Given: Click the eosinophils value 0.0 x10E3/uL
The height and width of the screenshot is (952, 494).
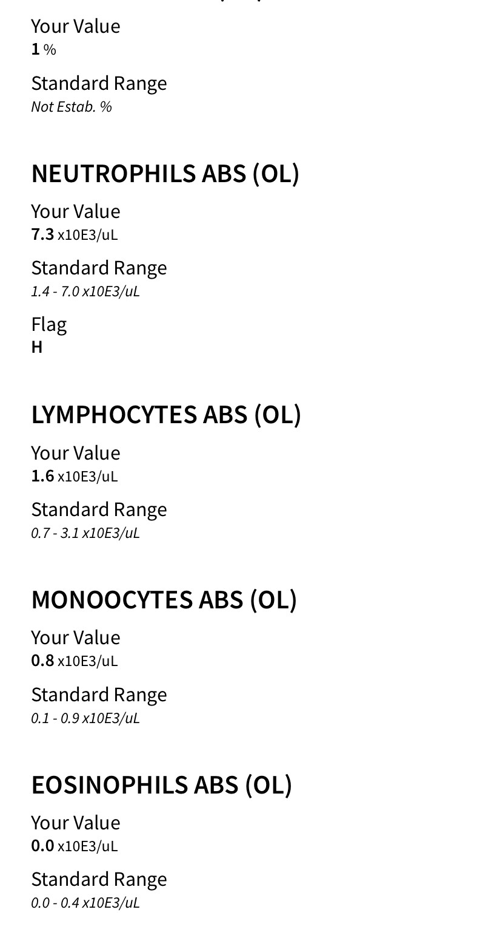Looking at the screenshot, I should tap(74, 846).
